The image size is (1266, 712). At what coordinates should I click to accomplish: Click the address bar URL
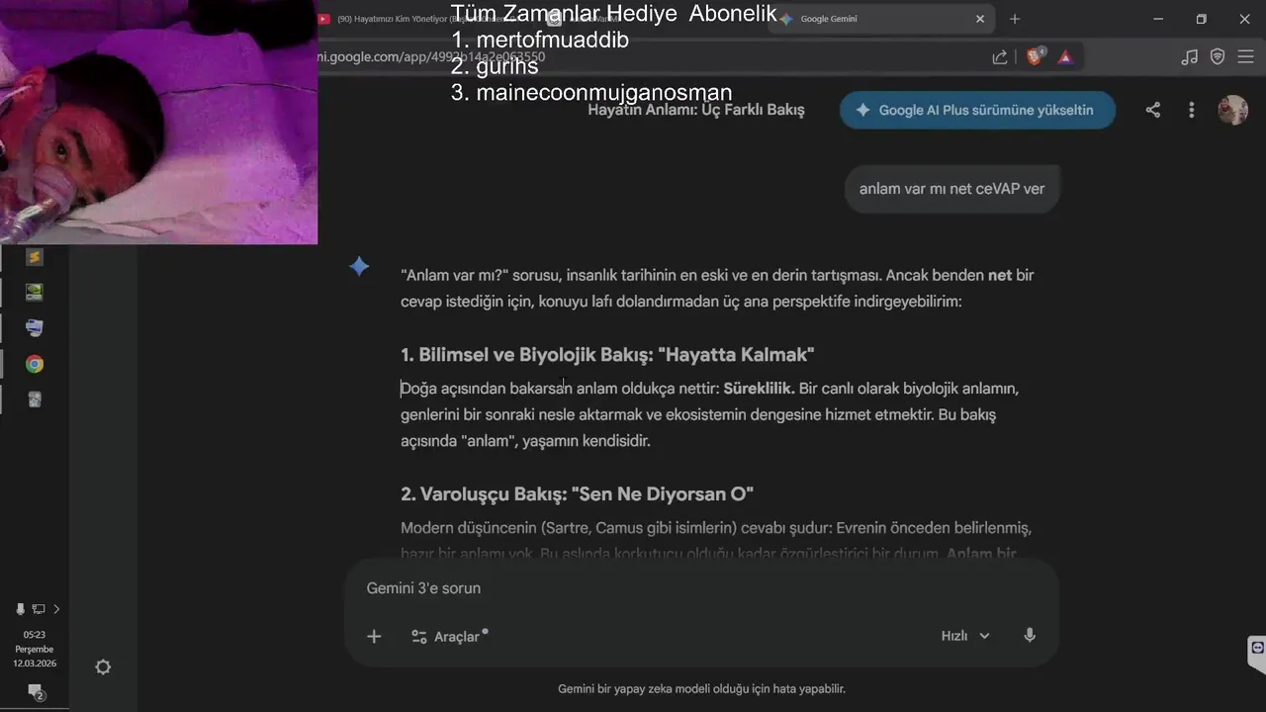click(432, 57)
